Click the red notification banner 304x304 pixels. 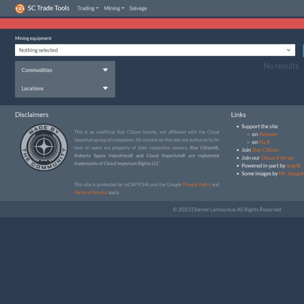pyautogui.click(x=152, y=23)
